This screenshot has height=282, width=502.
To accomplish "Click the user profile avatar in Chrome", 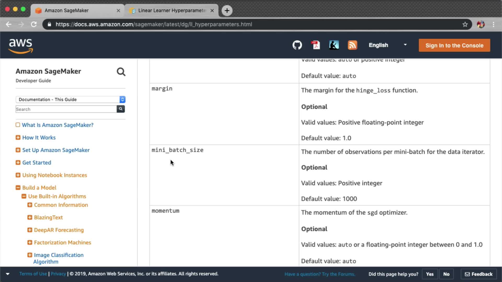I will coord(481,24).
